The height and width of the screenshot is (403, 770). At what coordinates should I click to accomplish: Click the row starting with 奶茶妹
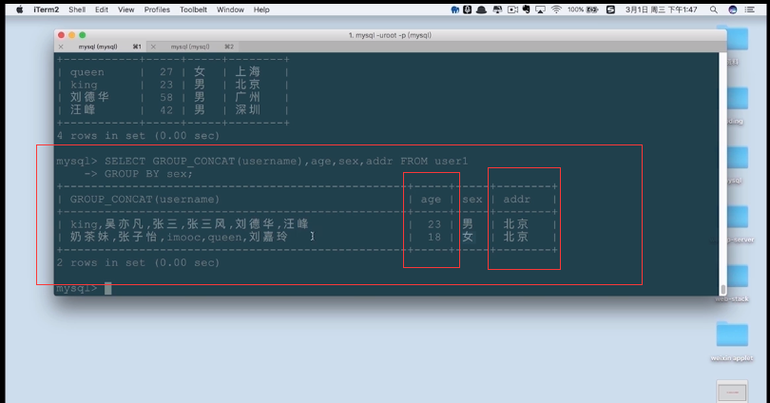point(307,237)
